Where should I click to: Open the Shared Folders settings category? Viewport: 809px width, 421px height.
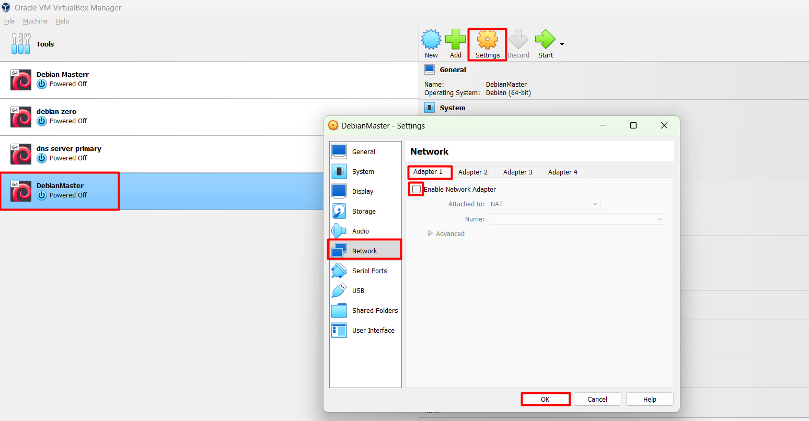pos(365,310)
